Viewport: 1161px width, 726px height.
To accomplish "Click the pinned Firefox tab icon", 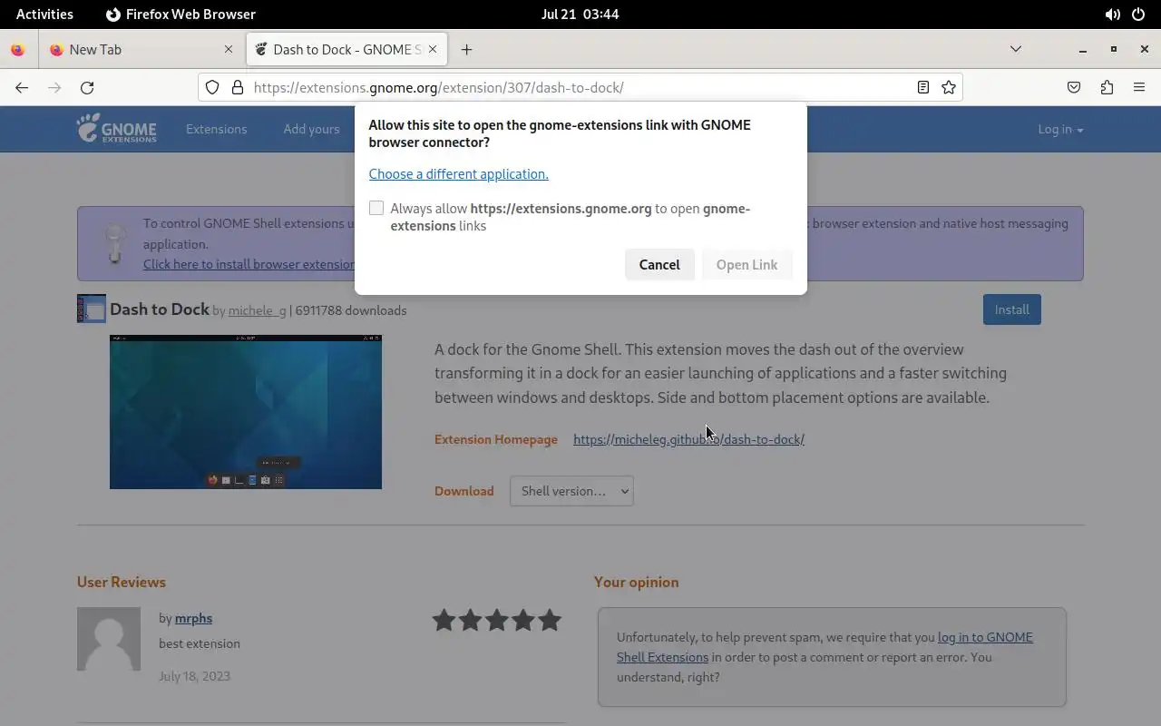I will pyautogui.click(x=18, y=50).
